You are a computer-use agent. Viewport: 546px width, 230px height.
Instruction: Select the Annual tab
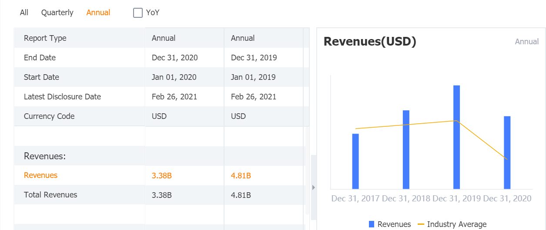98,13
